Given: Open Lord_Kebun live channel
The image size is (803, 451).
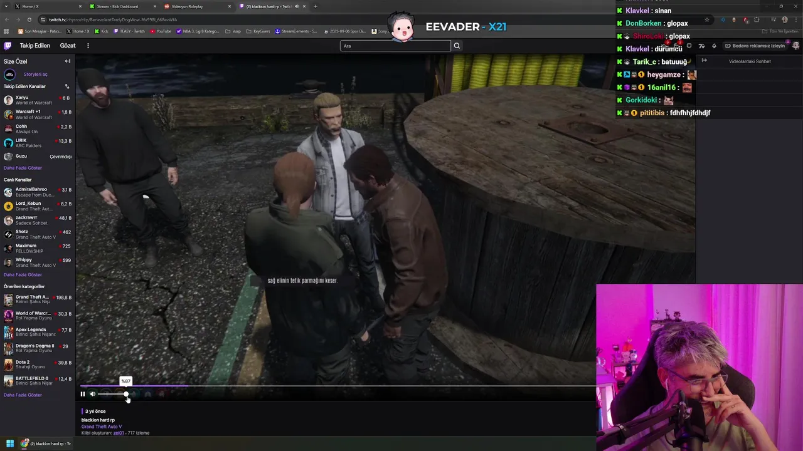Looking at the screenshot, I should pos(38,206).
